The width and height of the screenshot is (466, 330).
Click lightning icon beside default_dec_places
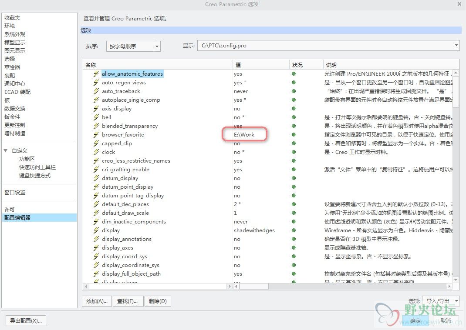[x=96, y=204]
